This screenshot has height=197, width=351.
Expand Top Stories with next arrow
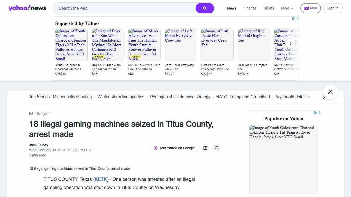click(x=324, y=97)
